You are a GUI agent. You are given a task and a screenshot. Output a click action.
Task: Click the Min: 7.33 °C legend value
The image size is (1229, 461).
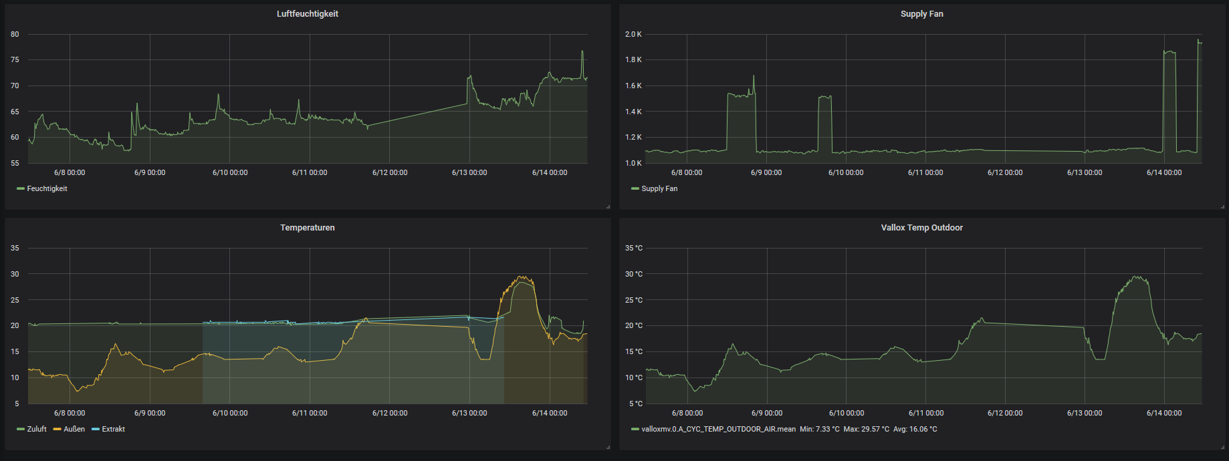[x=820, y=429]
